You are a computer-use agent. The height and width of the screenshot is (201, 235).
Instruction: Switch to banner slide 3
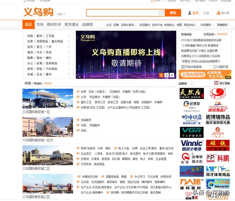[172, 75]
